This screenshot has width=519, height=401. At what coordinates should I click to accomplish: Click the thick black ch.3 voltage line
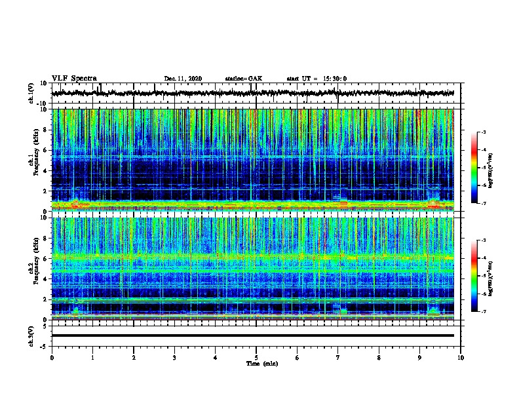click(252, 335)
